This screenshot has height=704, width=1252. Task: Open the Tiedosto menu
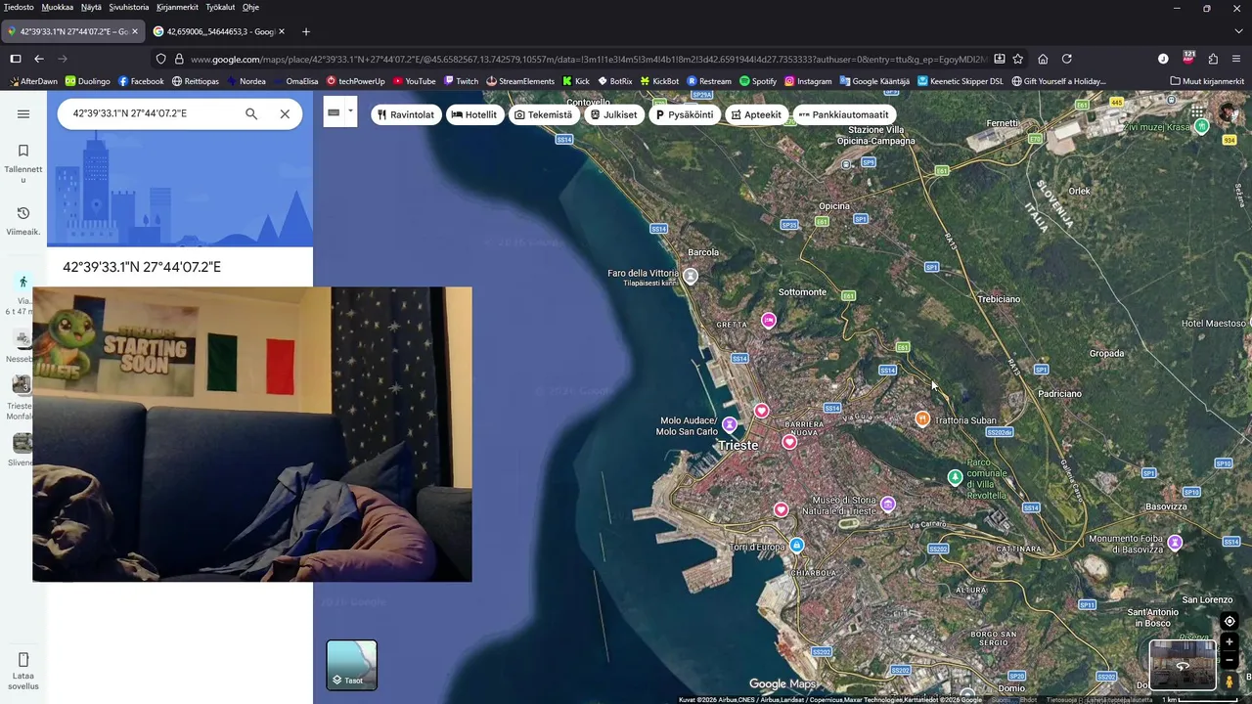(x=19, y=7)
